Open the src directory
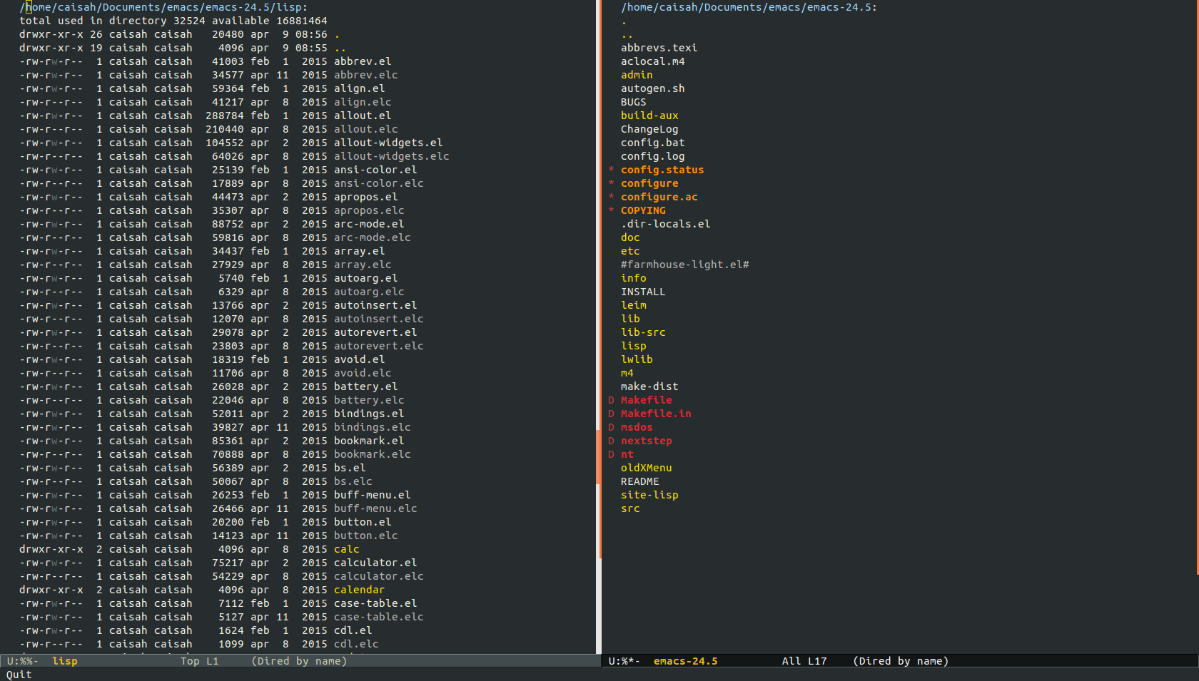 tap(630, 508)
